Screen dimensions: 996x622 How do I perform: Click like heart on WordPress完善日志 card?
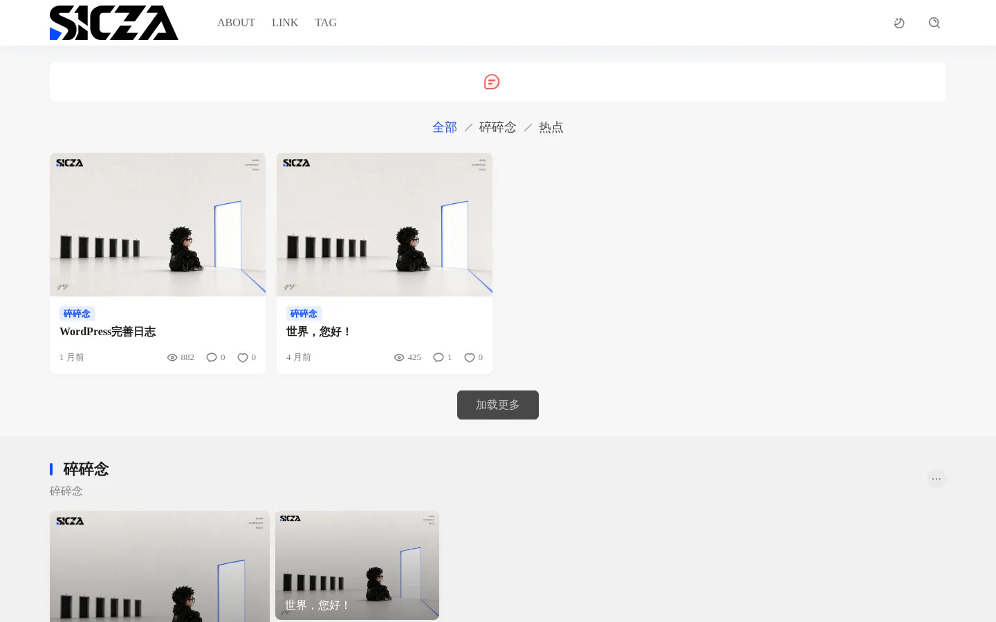pos(243,357)
